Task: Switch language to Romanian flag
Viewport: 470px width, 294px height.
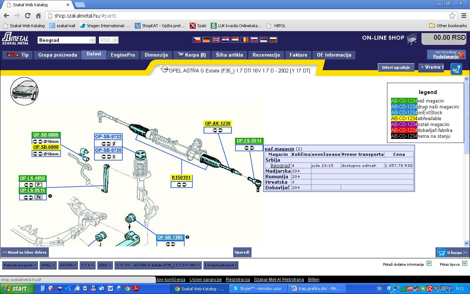Action: click(245, 39)
